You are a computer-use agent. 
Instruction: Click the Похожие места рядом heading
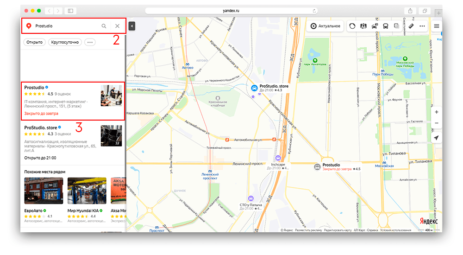pyautogui.click(x=44, y=172)
